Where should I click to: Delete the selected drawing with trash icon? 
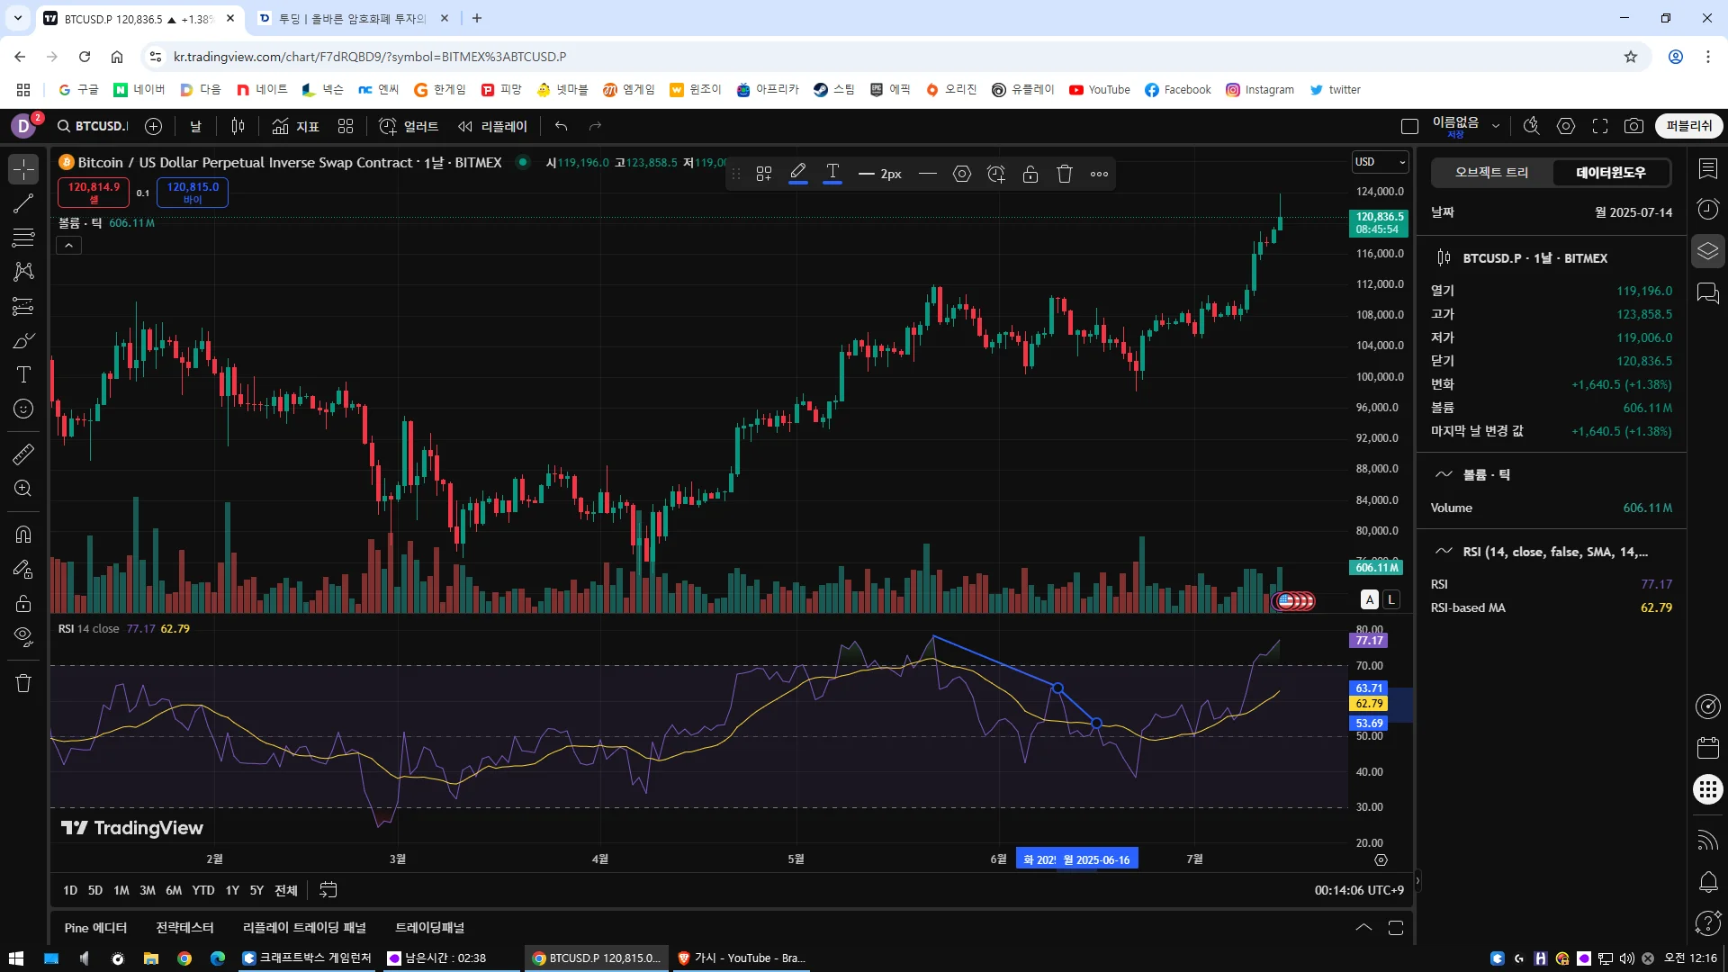[1065, 174]
